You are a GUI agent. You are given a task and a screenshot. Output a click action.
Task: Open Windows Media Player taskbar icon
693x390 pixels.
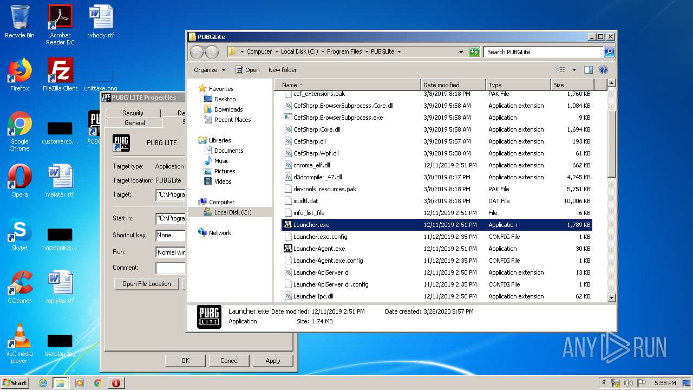80,383
